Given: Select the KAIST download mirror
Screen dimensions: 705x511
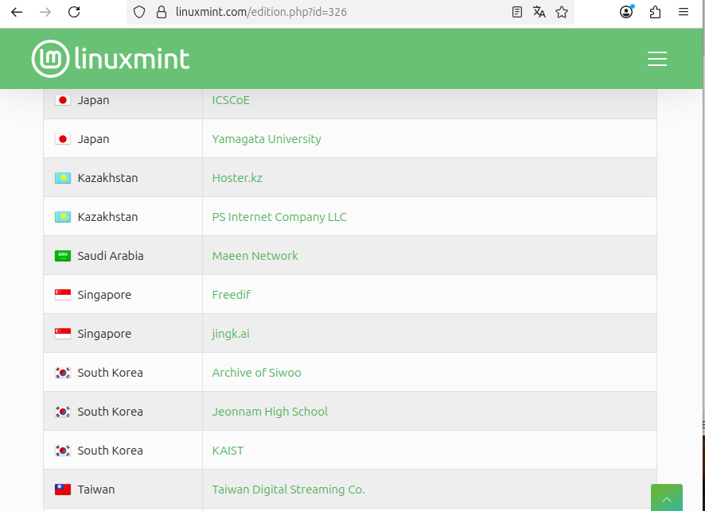Looking at the screenshot, I should tap(228, 451).
